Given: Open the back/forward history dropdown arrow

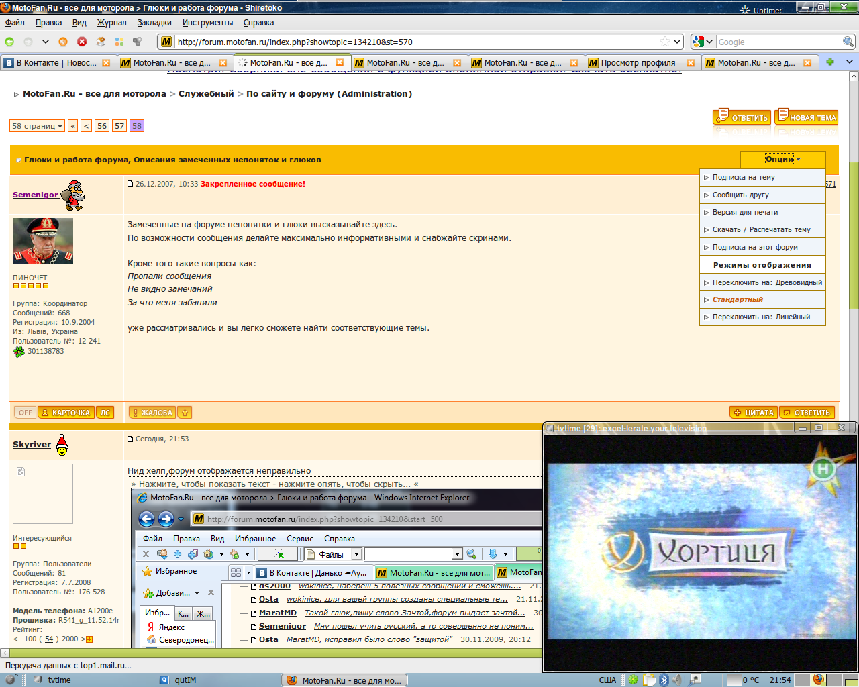Looking at the screenshot, I should 45,42.
